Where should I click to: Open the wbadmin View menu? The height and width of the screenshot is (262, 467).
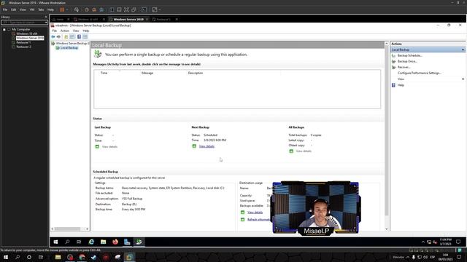tap(76, 31)
